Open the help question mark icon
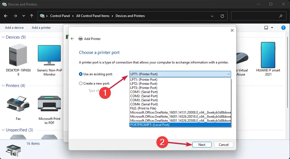 [283, 28]
